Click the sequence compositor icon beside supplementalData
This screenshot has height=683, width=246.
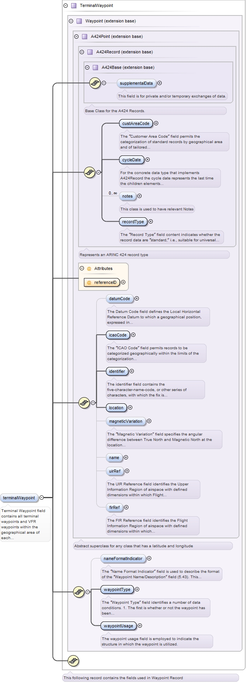point(95,83)
